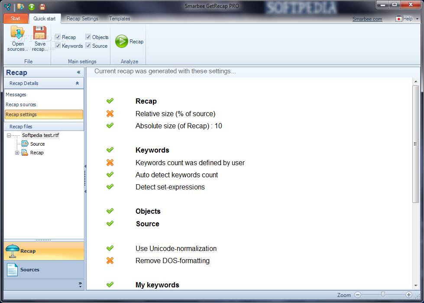
Task: Click green check beside Keywords heading
Action: [x=110, y=150]
